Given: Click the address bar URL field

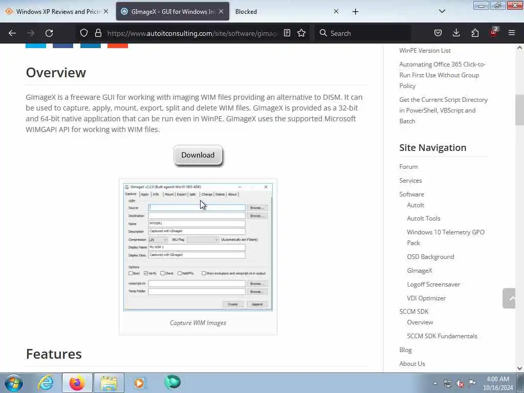Looking at the screenshot, I should click(192, 33).
